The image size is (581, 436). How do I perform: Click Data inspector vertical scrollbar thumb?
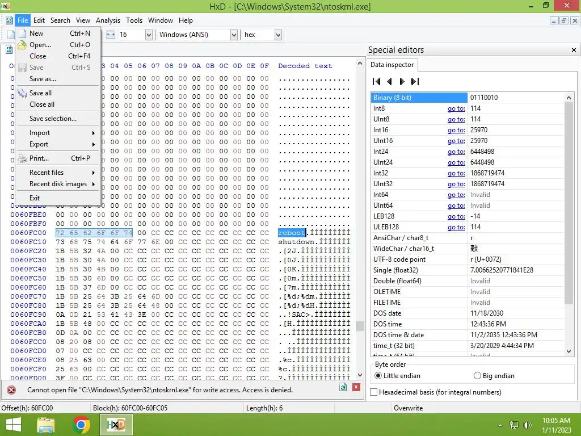pyautogui.click(x=569, y=203)
